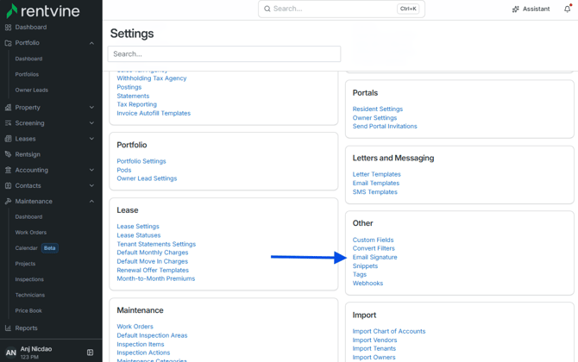Open Inspections in the sidebar

pos(29,279)
